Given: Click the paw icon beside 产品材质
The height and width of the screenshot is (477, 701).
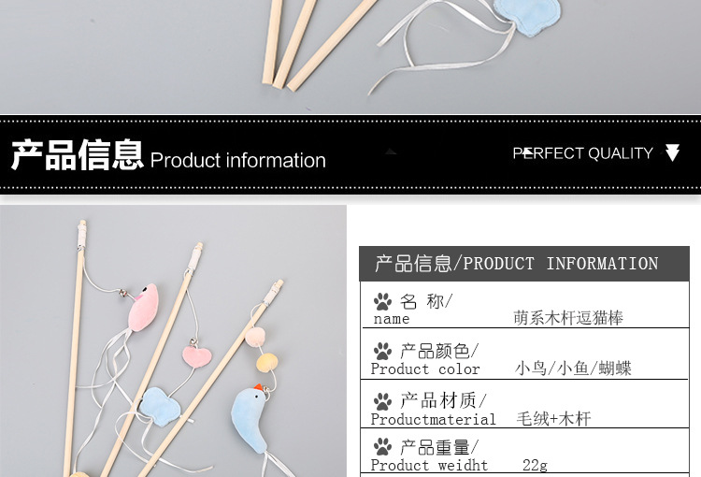Looking at the screenshot, I should (382, 401).
